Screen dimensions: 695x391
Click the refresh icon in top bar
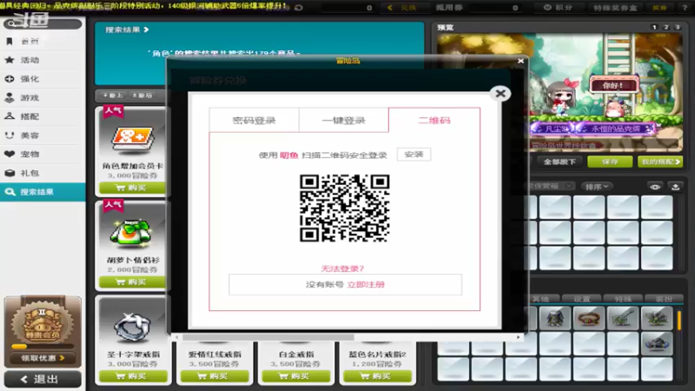pyautogui.click(x=299, y=8)
